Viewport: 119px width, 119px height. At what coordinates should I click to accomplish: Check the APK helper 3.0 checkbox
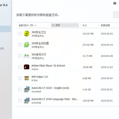(x=20, y=78)
